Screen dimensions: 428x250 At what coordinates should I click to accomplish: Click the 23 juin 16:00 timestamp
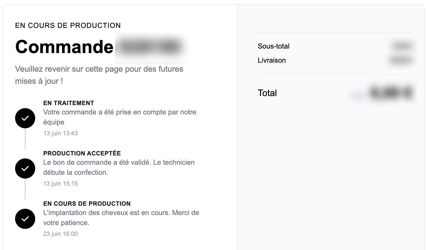coord(60,234)
